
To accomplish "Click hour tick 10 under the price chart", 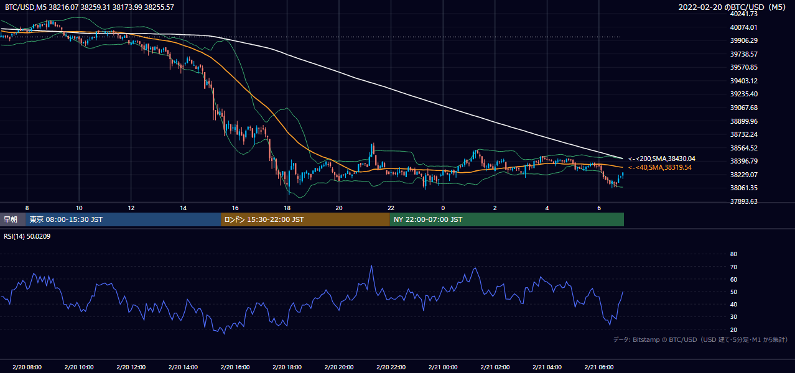I will tap(79, 207).
